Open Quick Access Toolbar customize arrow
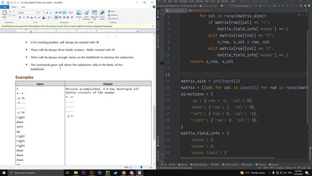 [19, 2]
